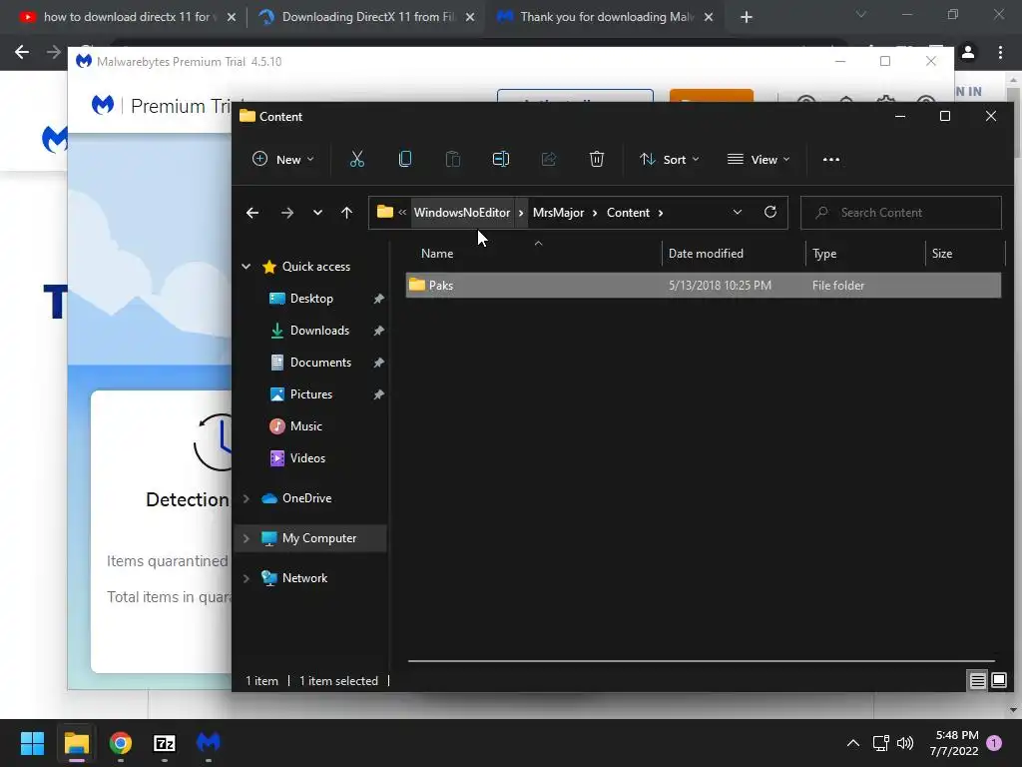The width and height of the screenshot is (1022, 767).
Task: Click the Delete trash icon in Explorer toolbar
Action: click(x=597, y=159)
